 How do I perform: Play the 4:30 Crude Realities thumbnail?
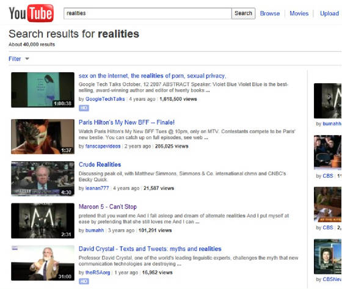pos(43,178)
